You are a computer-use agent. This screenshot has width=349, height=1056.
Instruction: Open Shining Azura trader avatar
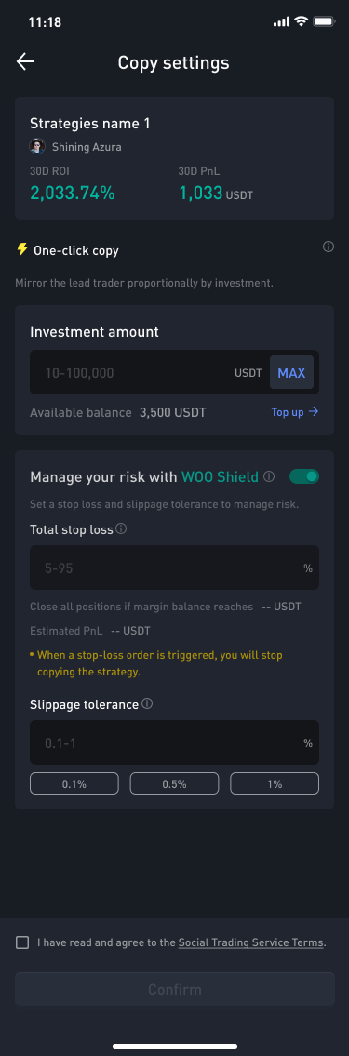click(37, 146)
